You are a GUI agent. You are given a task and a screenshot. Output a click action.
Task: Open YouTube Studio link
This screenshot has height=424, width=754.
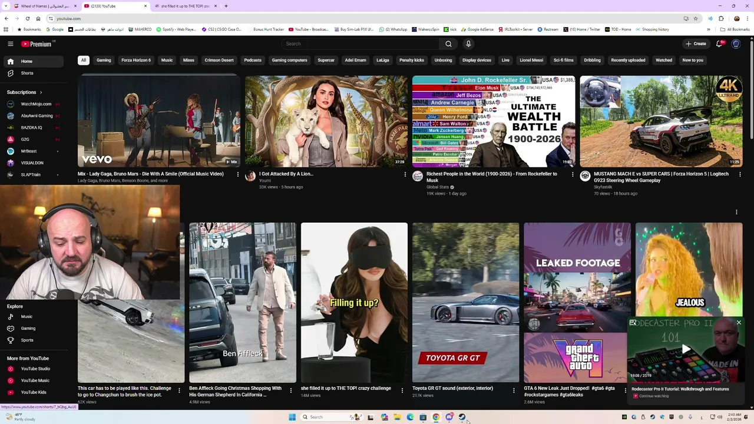point(35,369)
